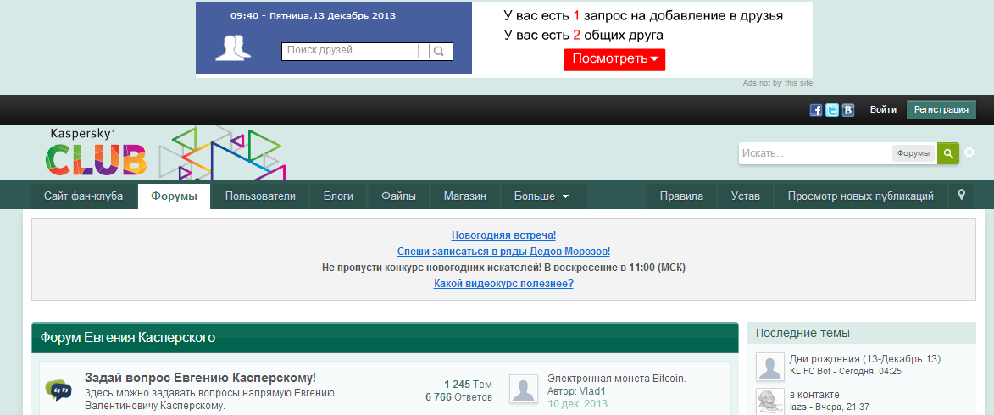Open Какой видеокурс полезнее? link
Image resolution: width=994 pixels, height=415 pixels.
point(503,284)
